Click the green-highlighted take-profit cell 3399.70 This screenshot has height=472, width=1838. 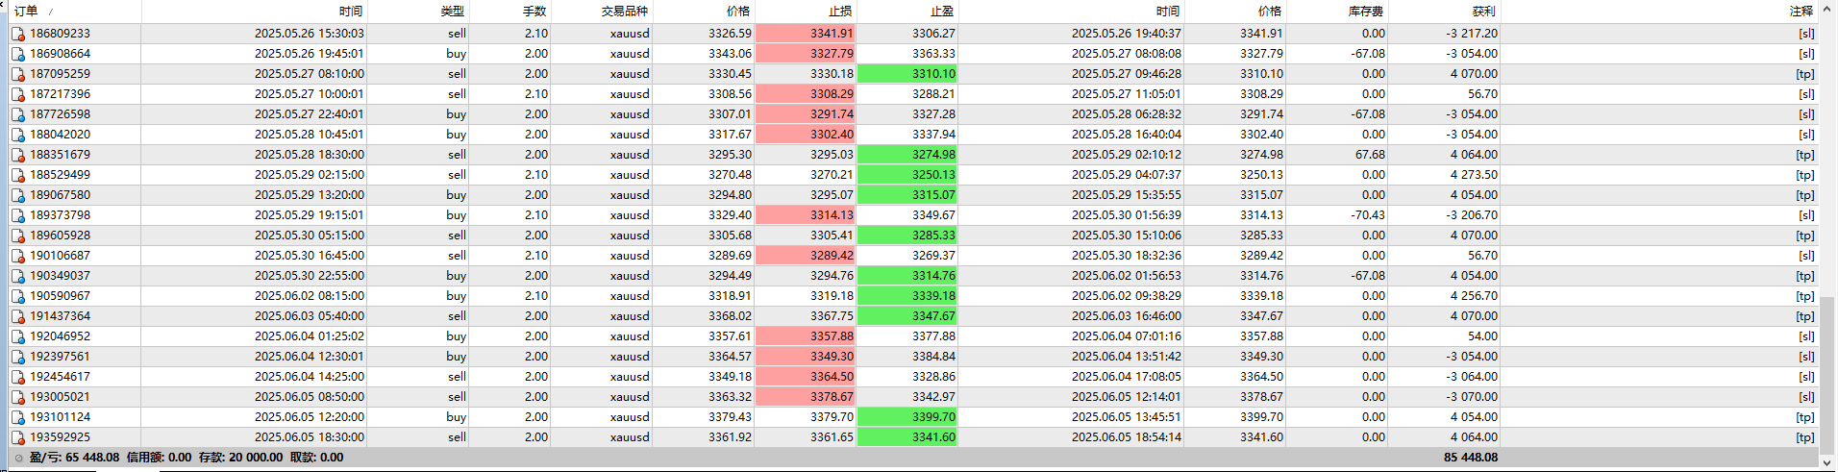(x=907, y=417)
